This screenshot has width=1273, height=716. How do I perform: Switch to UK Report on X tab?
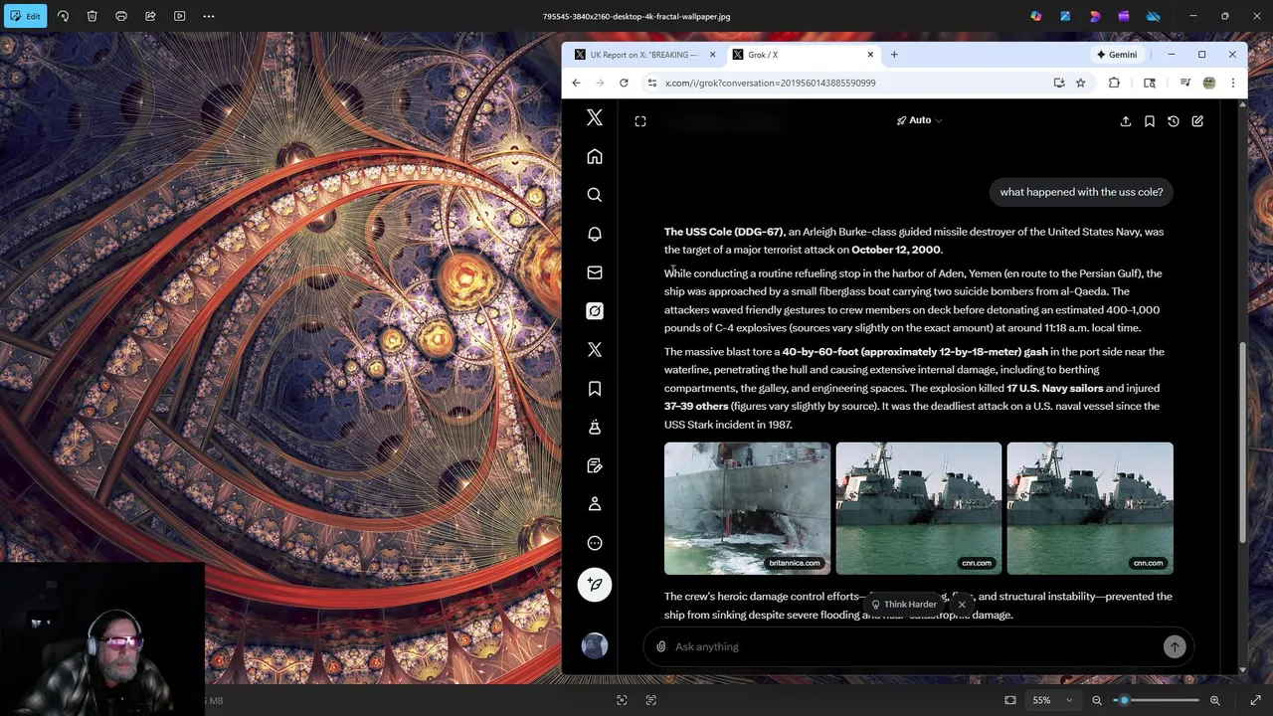point(645,55)
